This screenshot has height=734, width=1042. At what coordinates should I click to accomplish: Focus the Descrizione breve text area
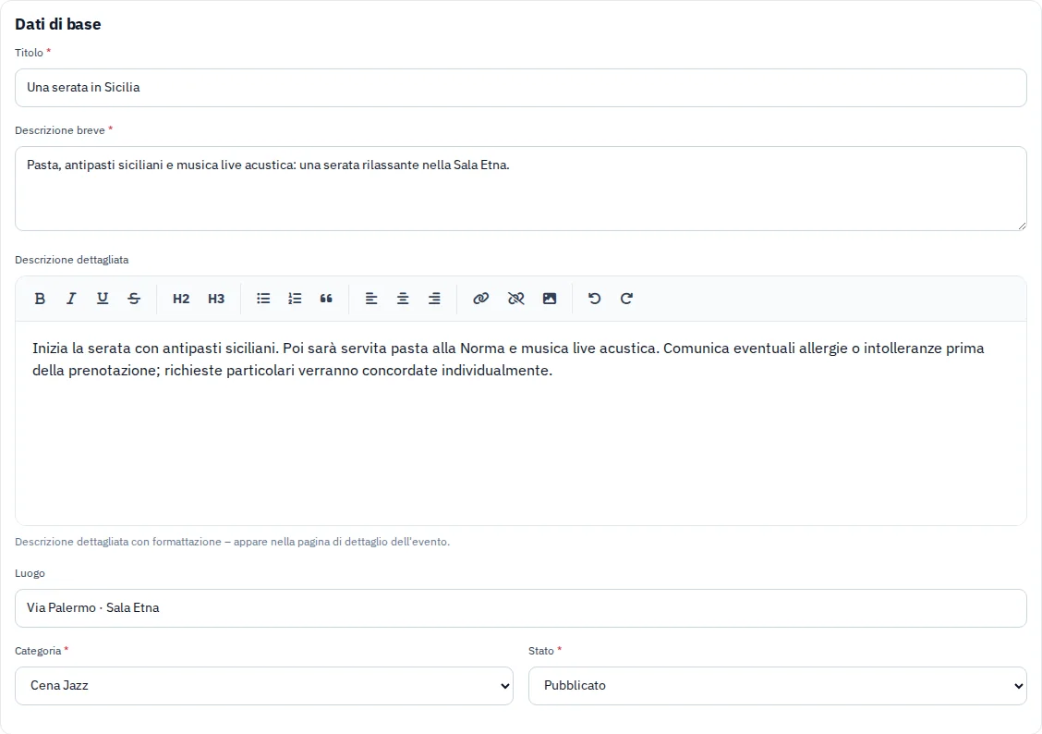521,189
